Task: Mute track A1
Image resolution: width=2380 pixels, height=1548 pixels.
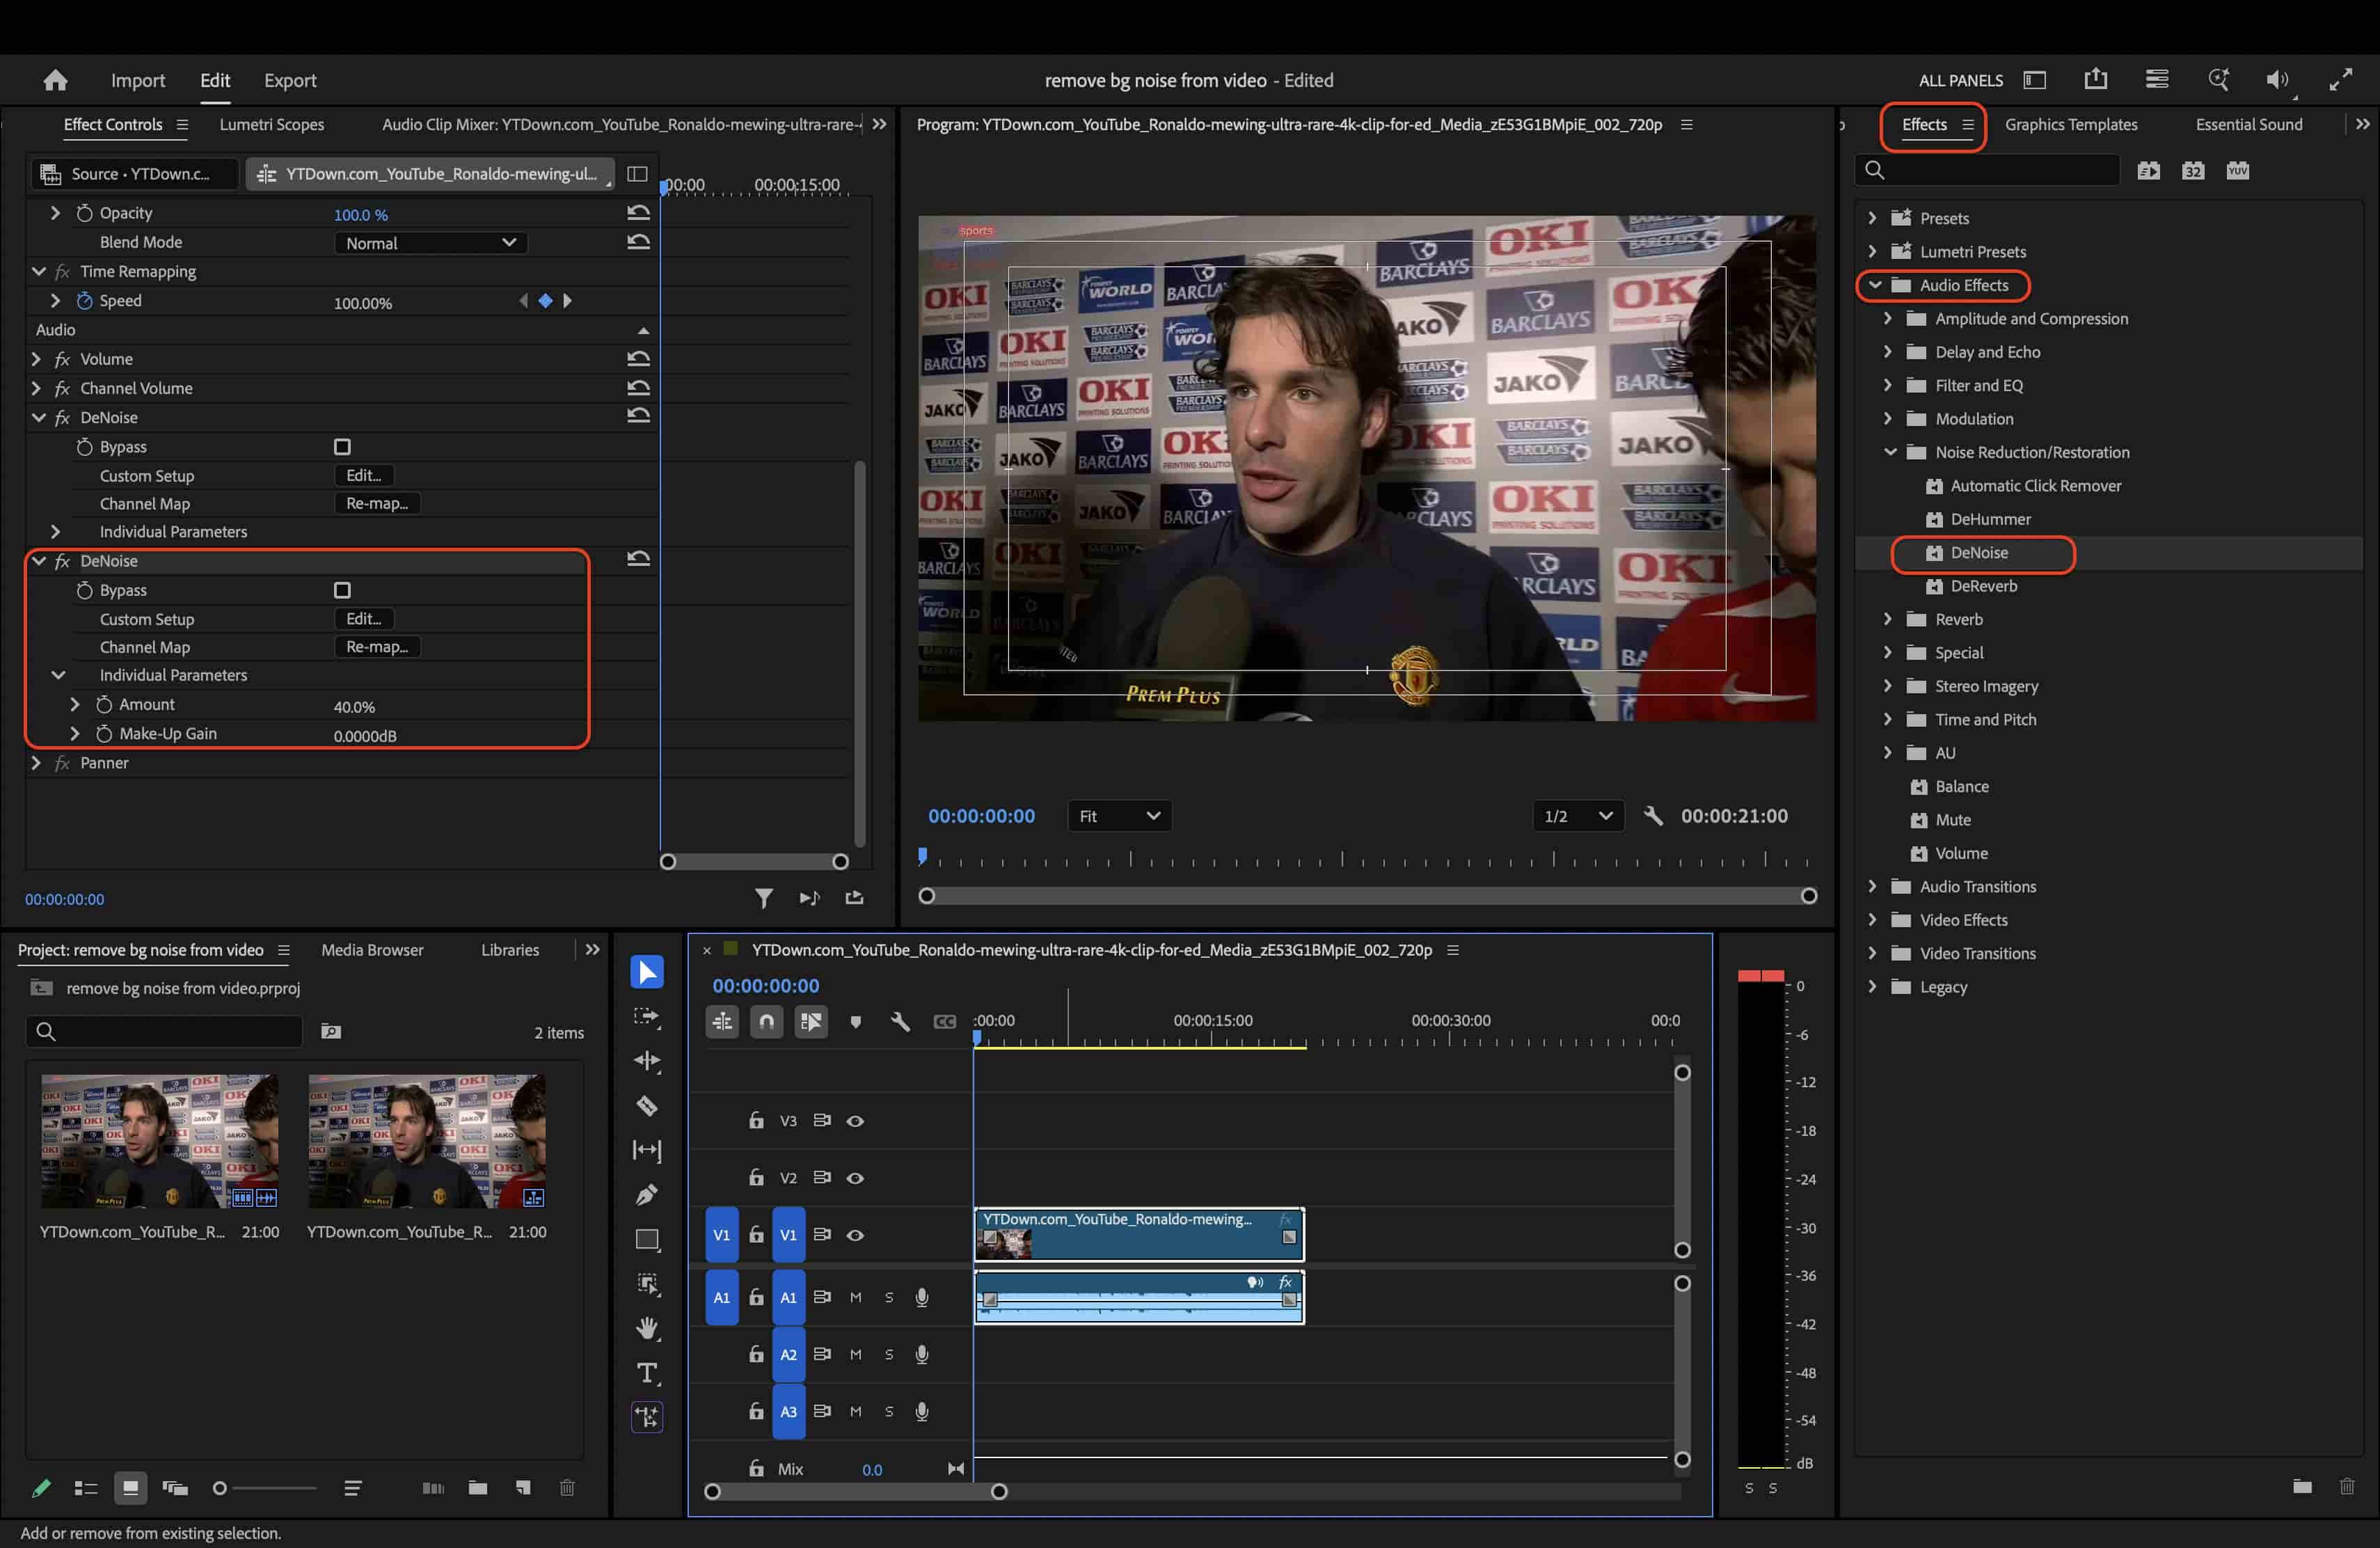Action: pos(855,1297)
